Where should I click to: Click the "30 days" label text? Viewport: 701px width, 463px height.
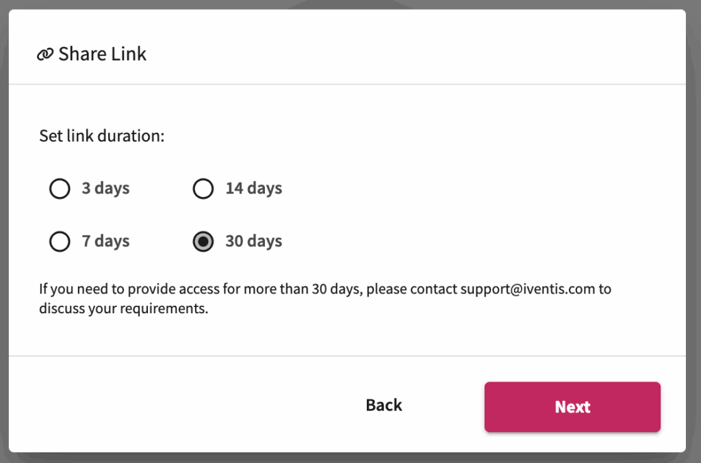pyautogui.click(x=253, y=241)
